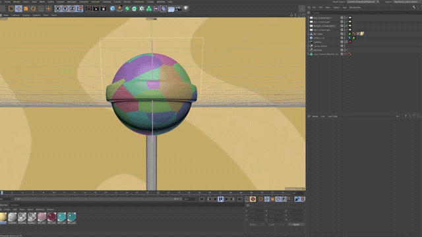Screen dimensions: 422x237
Task: Open the Simulate menu
Action: pos(107,1)
